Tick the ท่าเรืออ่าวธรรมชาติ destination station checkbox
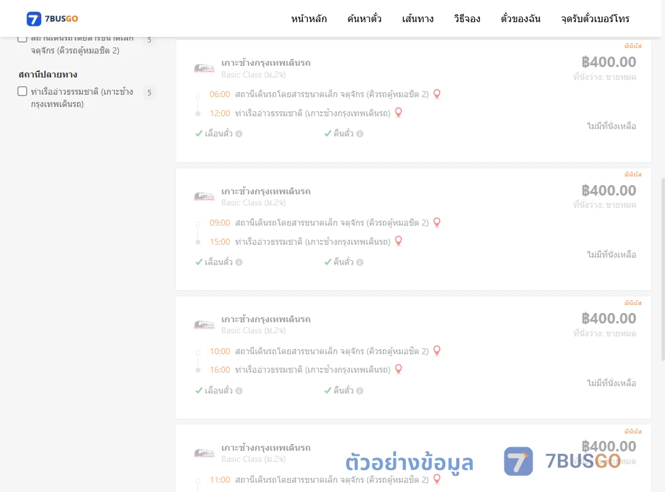Viewport: 665px width, 492px height. tap(23, 91)
